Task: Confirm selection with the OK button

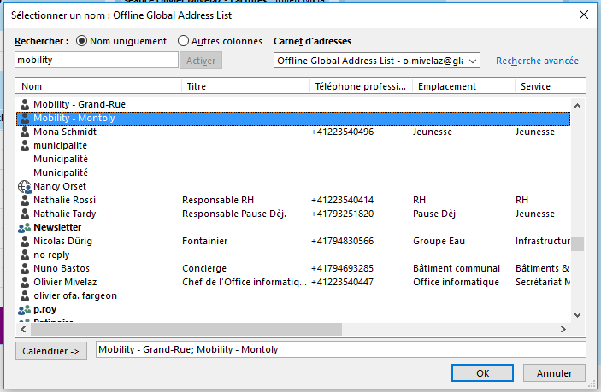Action: [x=482, y=373]
